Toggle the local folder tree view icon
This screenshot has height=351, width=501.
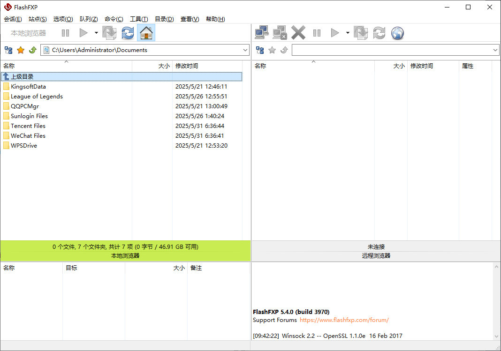tap(8, 50)
